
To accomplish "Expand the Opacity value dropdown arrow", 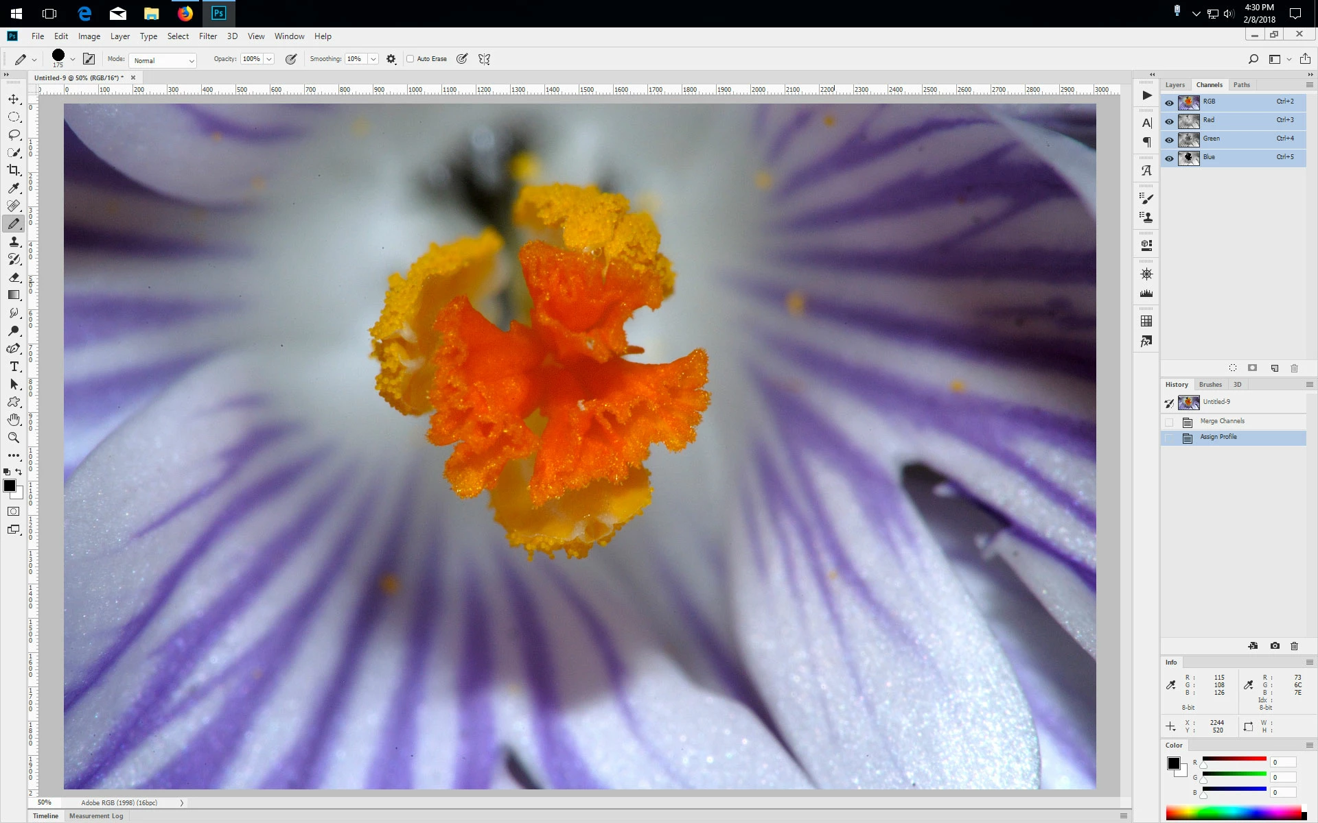I will [x=269, y=59].
